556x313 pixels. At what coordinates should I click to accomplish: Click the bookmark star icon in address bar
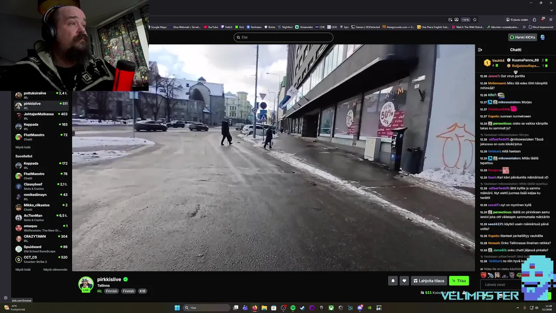point(475,20)
